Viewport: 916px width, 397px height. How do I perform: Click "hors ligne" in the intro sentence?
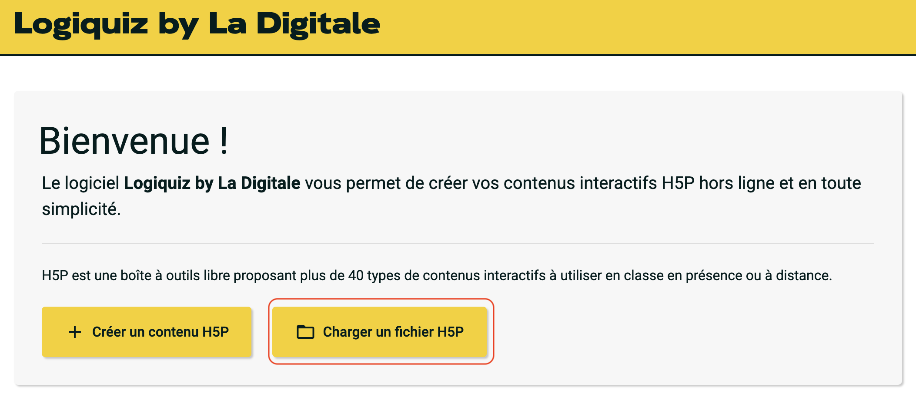coord(736,183)
